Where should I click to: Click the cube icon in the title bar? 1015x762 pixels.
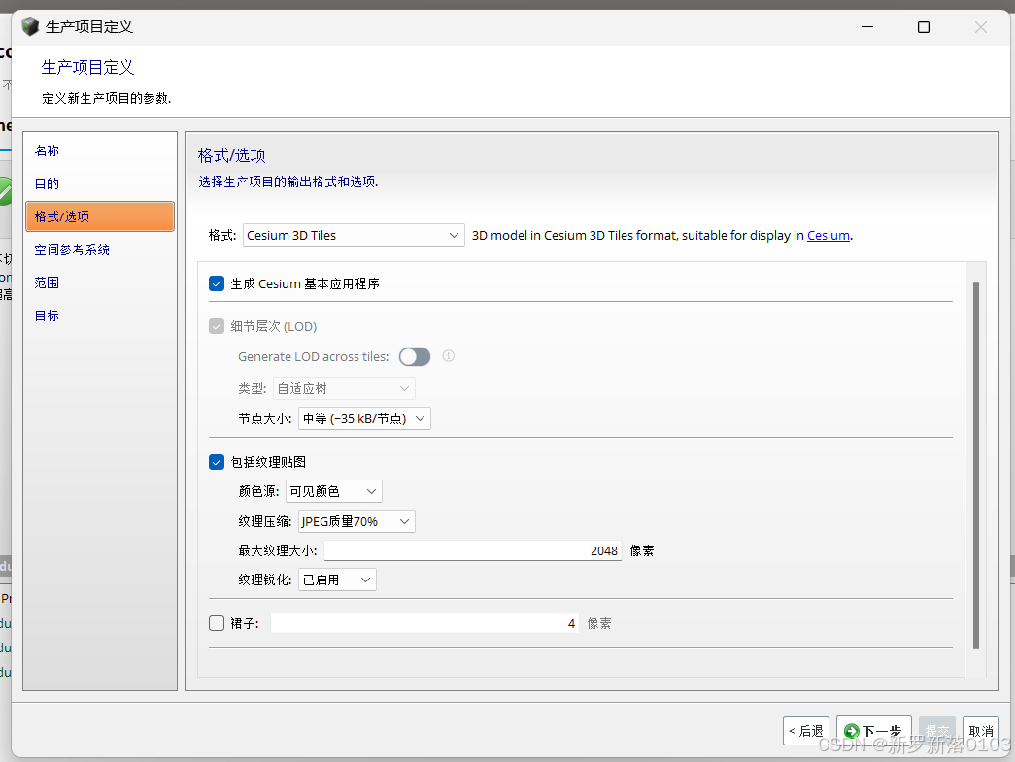pos(29,26)
